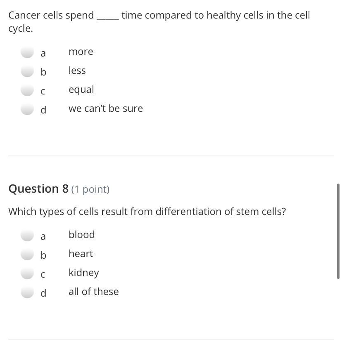Choose the radio button beside 'less'
Image resolution: width=342 pixels, height=342 pixels.
27,71
